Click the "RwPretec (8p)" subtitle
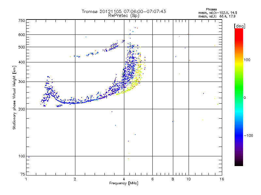 tap(124, 16)
